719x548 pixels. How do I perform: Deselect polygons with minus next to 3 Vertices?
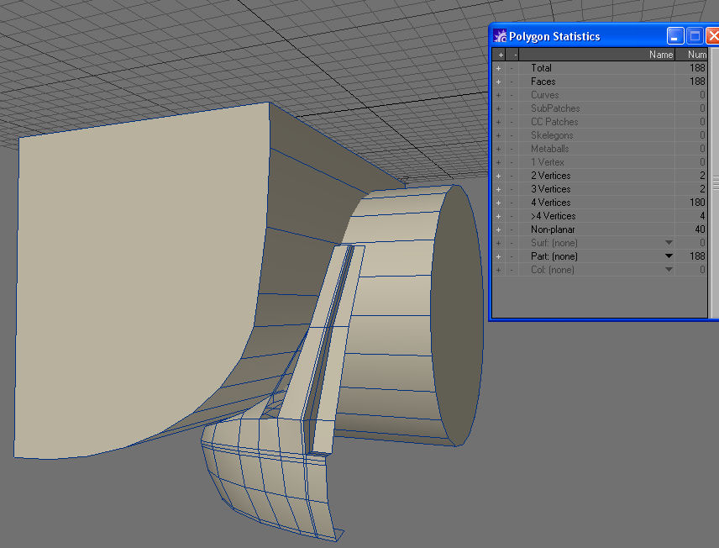tap(512, 189)
